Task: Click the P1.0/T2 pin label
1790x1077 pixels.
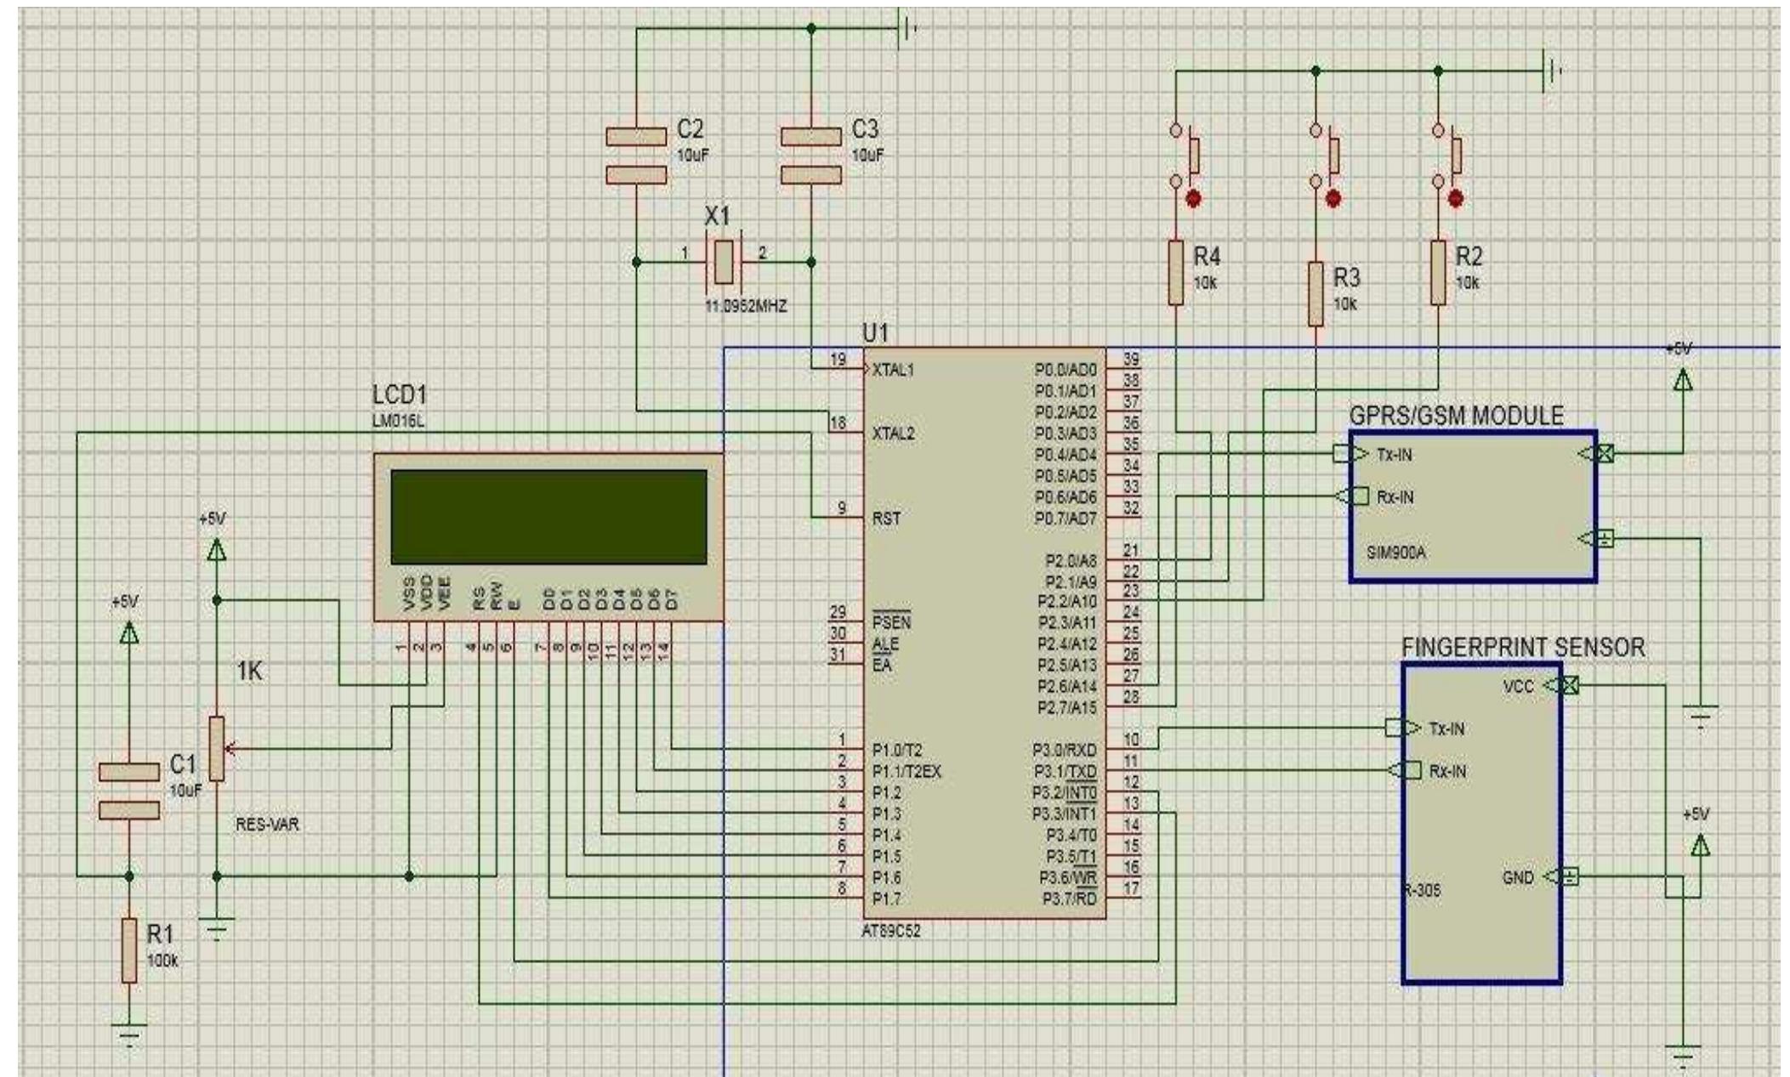Action: [897, 751]
